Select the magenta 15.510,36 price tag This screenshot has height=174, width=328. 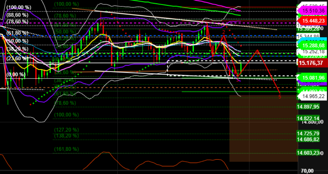(311, 11)
